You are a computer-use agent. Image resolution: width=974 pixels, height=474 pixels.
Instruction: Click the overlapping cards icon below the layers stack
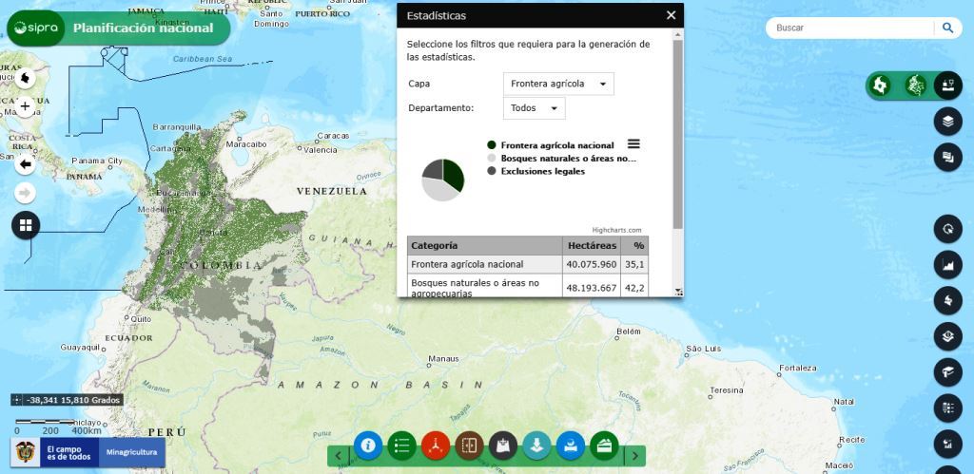click(948, 157)
